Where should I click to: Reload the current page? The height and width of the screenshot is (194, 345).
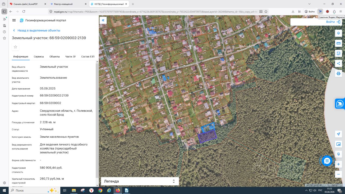click(24, 12)
